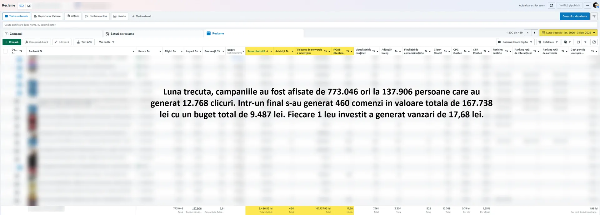The width and height of the screenshot is (600, 215).
Task: Click the Test A/B flask button
Action: 84,42
